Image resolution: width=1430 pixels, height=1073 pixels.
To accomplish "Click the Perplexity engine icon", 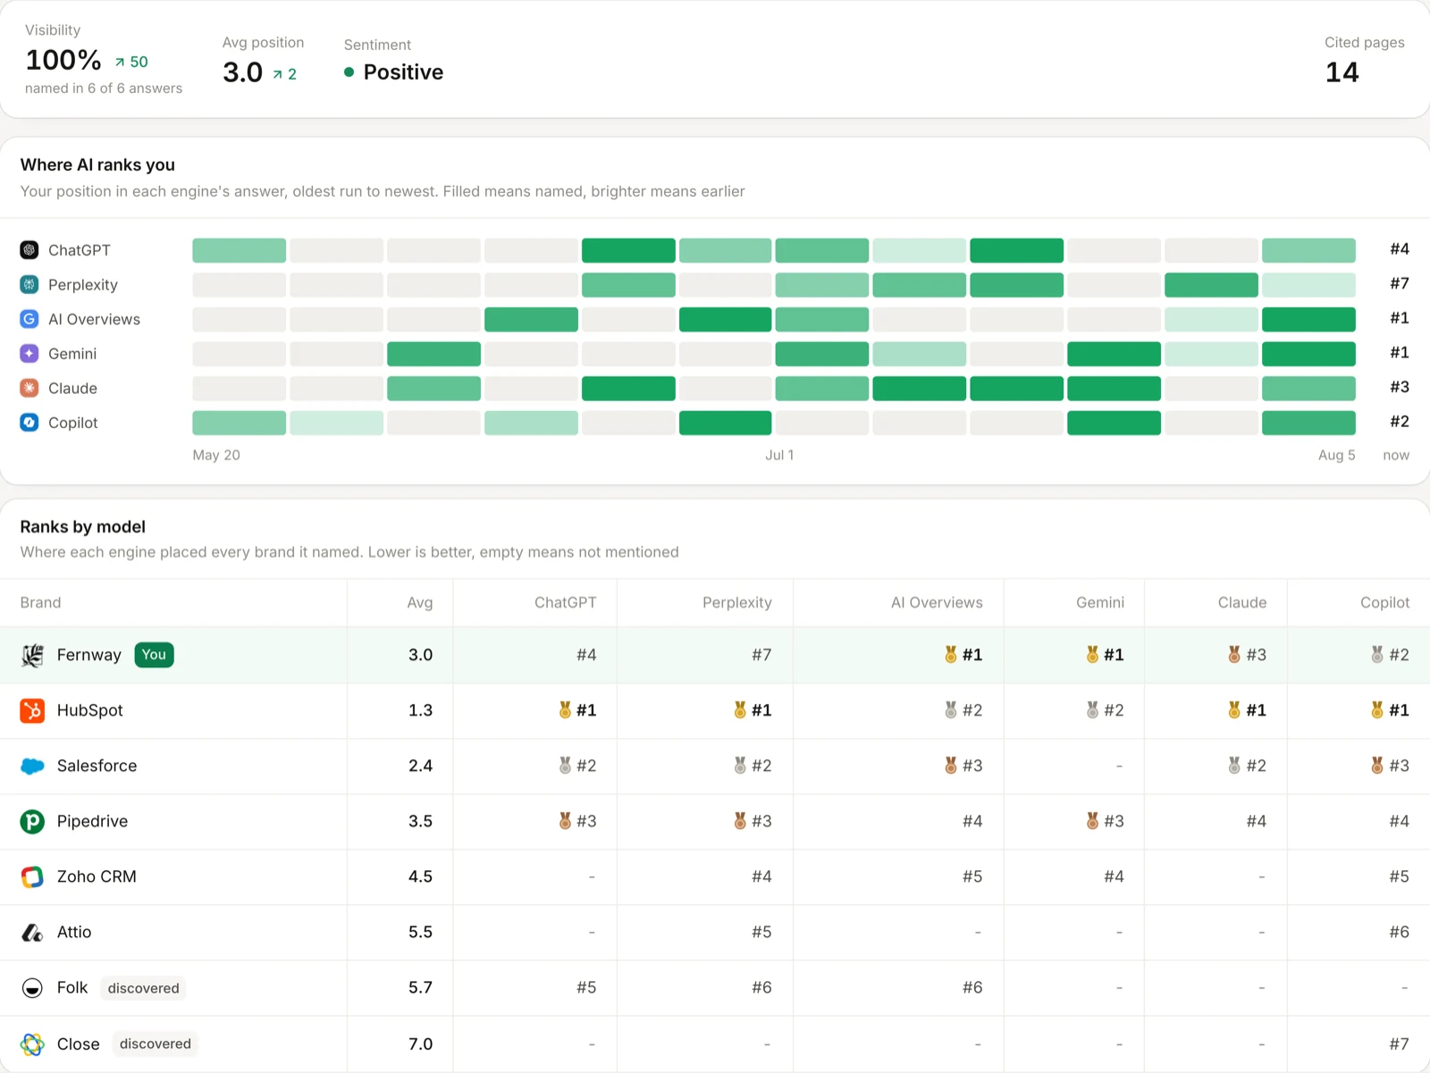I will tap(29, 284).
